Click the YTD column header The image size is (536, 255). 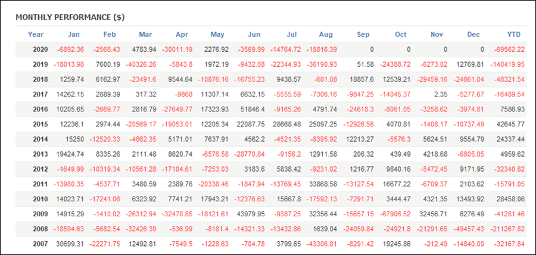(x=514, y=35)
